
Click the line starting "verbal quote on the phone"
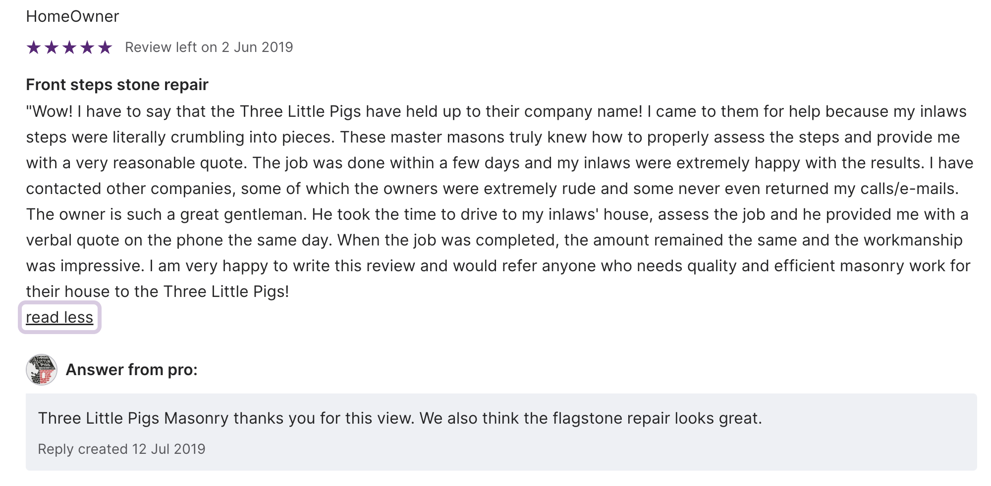click(494, 240)
